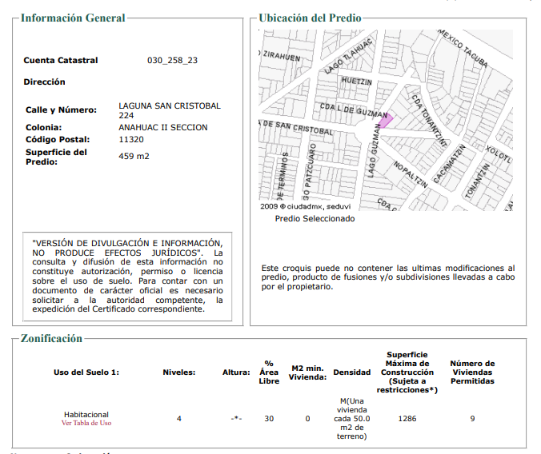Click the Colonia label
Screen dimensions: 541x454
click(43, 128)
